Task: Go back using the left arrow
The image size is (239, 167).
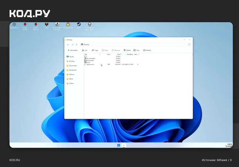Action: [x=68, y=45]
